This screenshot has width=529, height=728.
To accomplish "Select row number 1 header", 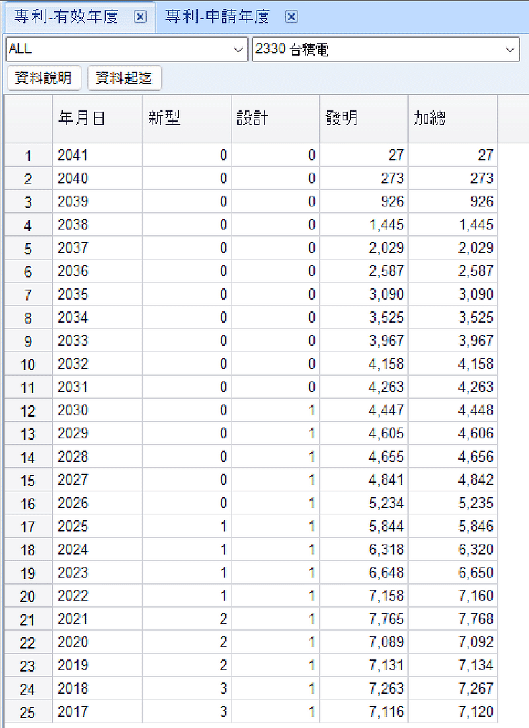I will [x=28, y=155].
